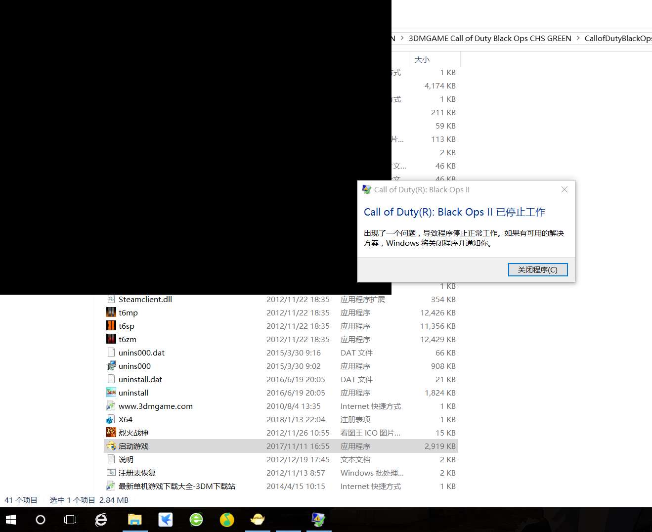
Task: Click the 烈火战神 file name
Action: tap(133, 433)
